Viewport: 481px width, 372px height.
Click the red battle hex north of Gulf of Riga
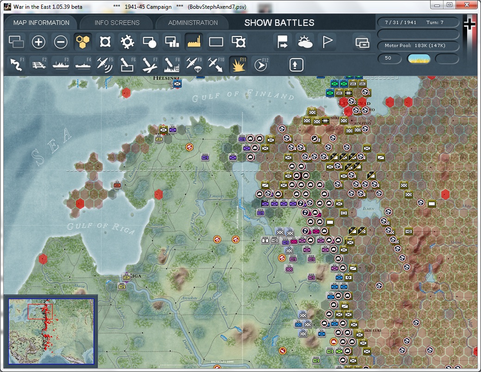[159, 194]
